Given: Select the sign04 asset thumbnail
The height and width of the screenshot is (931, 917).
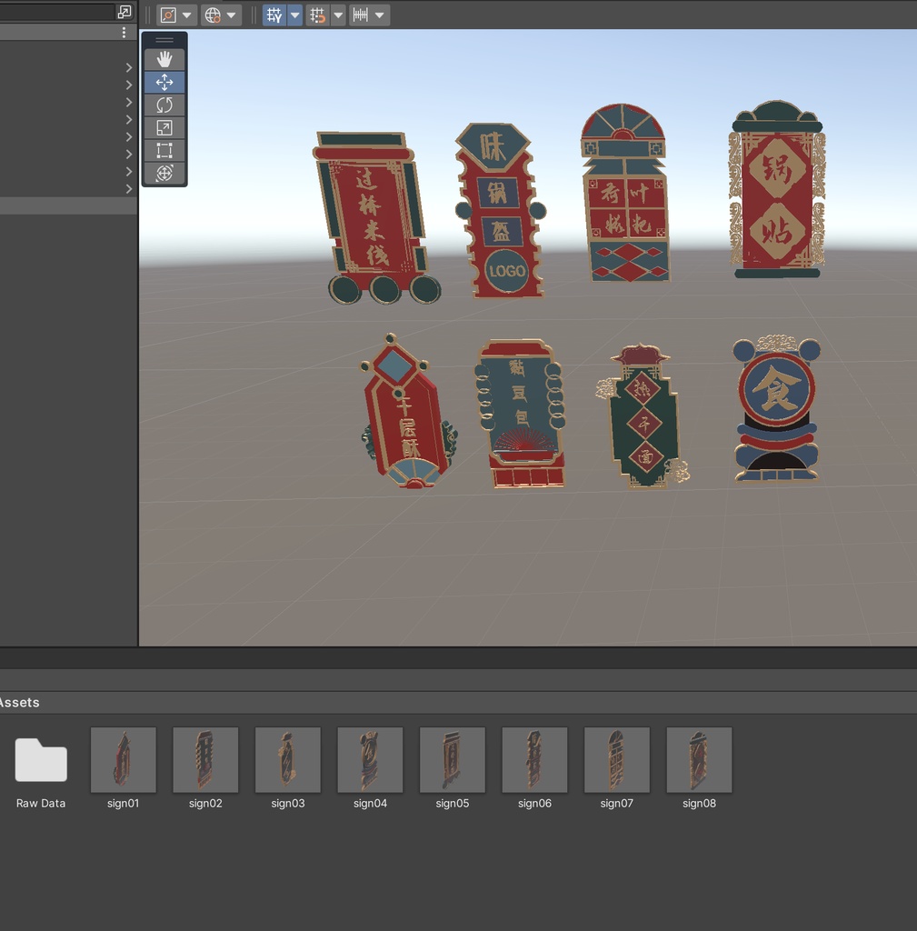Looking at the screenshot, I should [371, 760].
